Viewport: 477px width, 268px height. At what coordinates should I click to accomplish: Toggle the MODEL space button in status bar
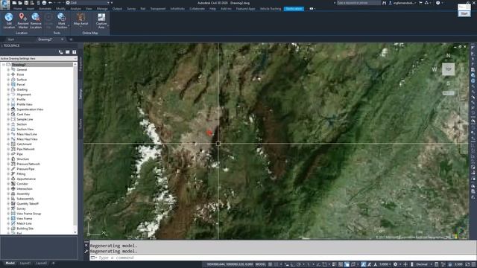[261, 264]
